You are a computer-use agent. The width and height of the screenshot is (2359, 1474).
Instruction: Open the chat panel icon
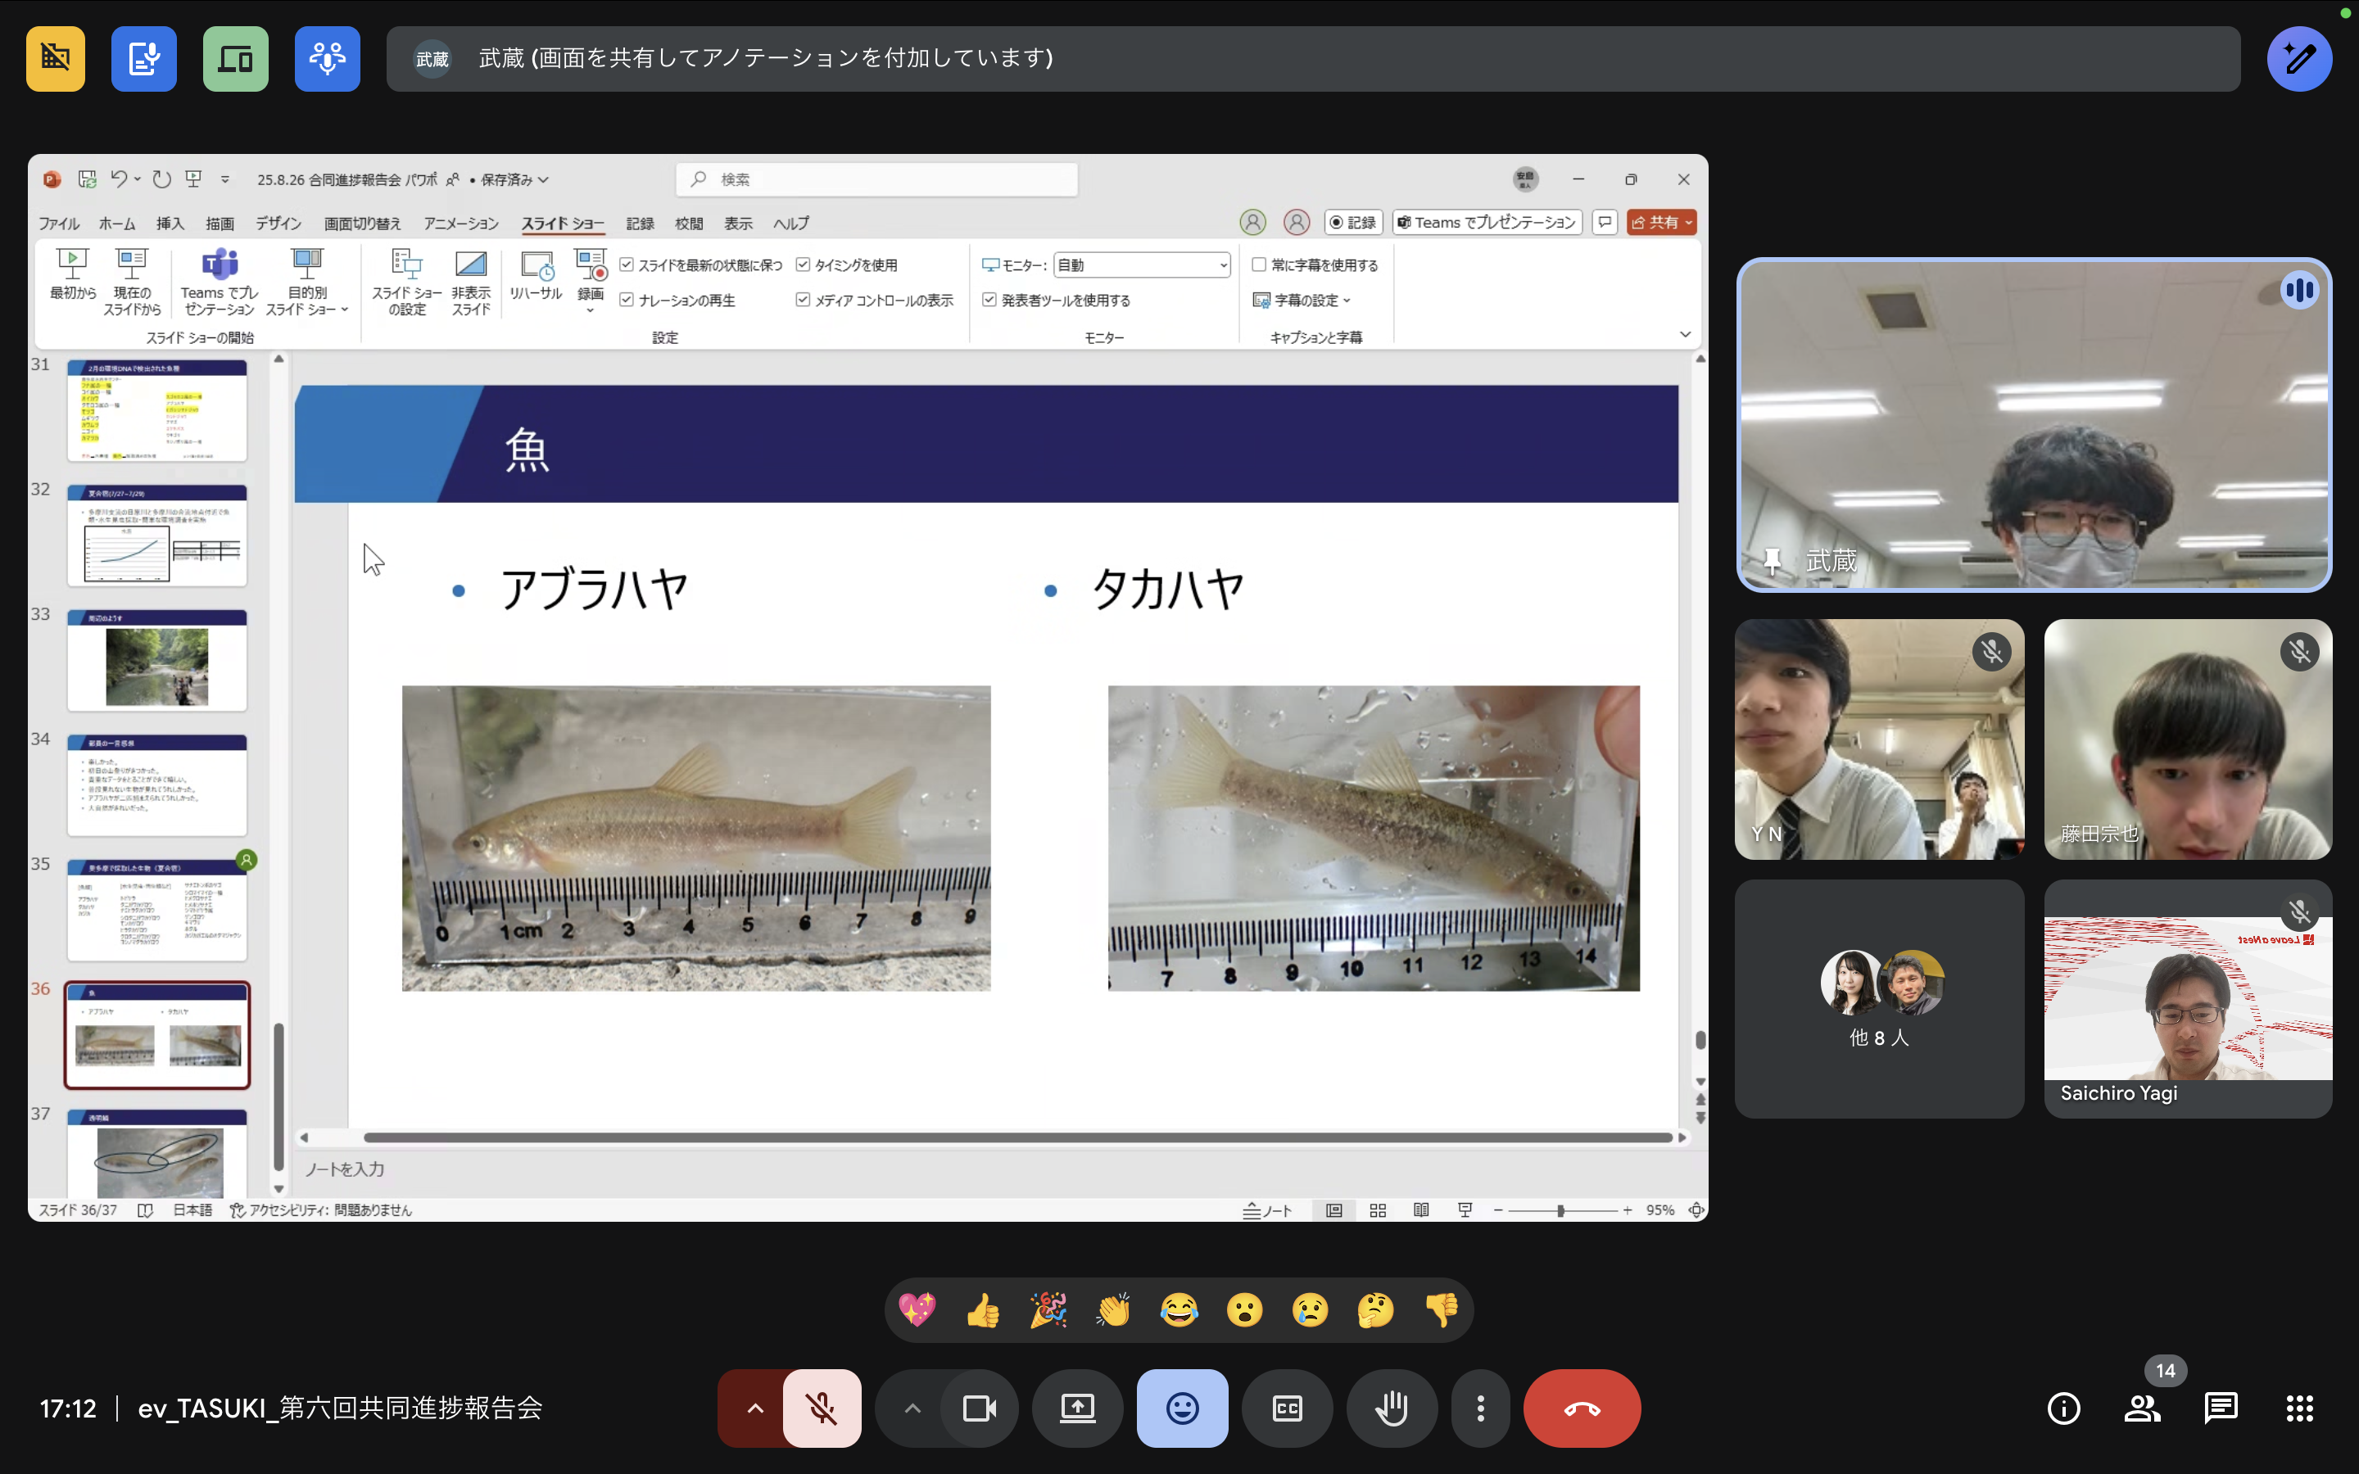(x=2221, y=1408)
